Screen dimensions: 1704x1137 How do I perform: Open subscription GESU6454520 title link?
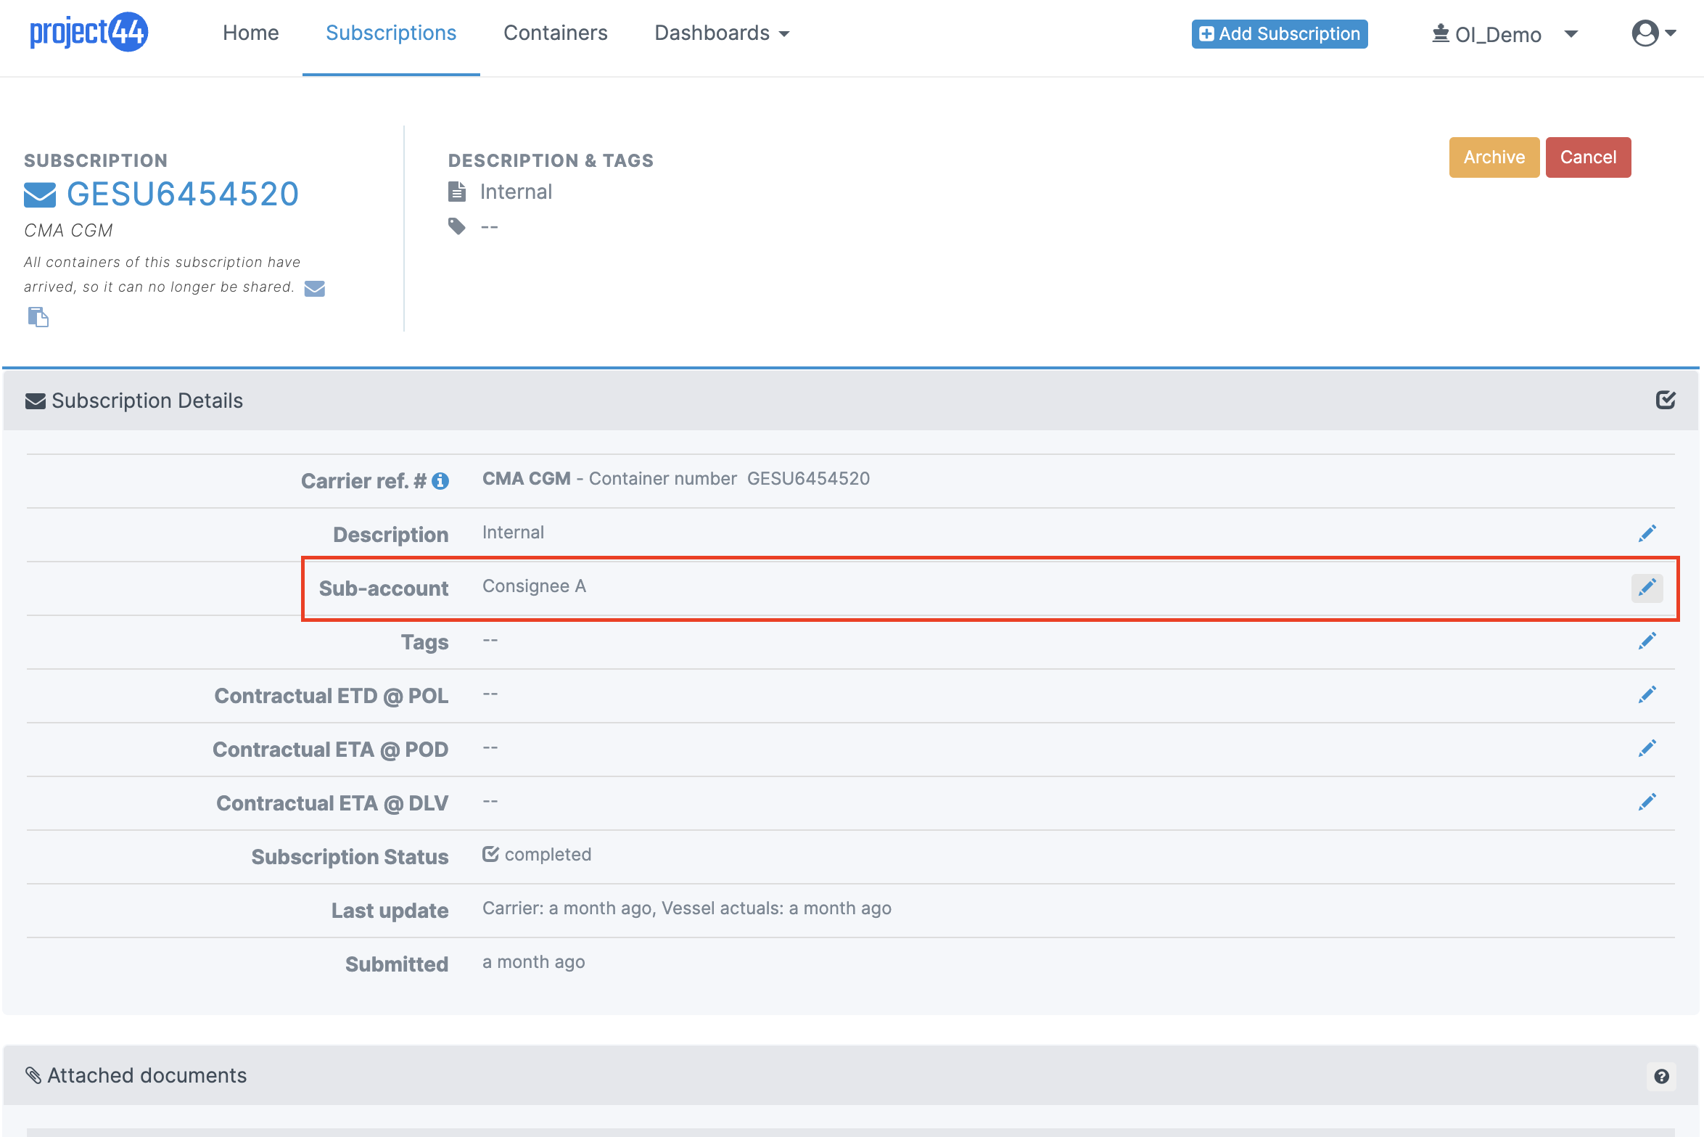tap(183, 194)
